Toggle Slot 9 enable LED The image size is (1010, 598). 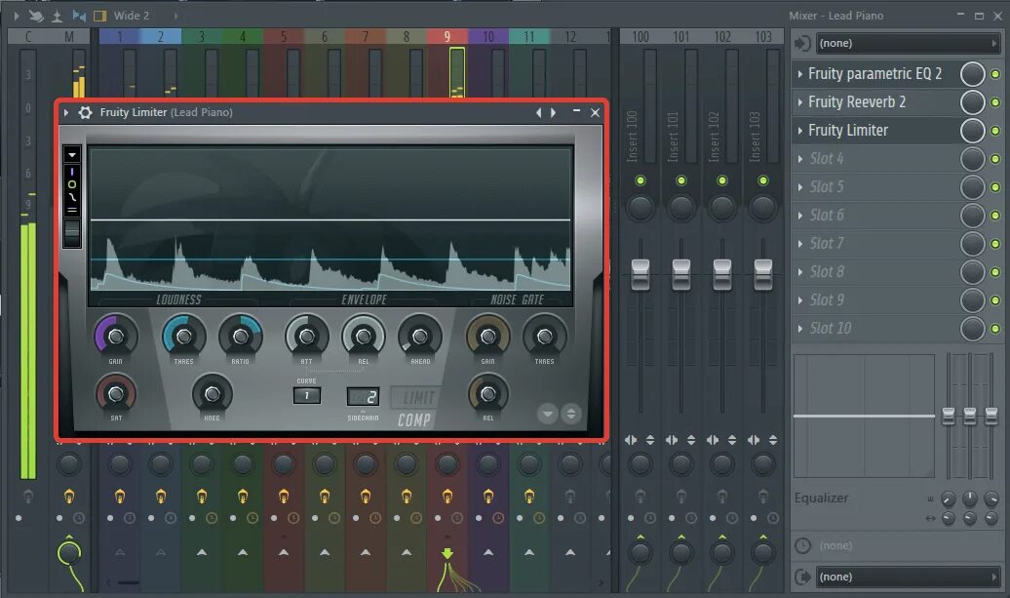click(995, 300)
